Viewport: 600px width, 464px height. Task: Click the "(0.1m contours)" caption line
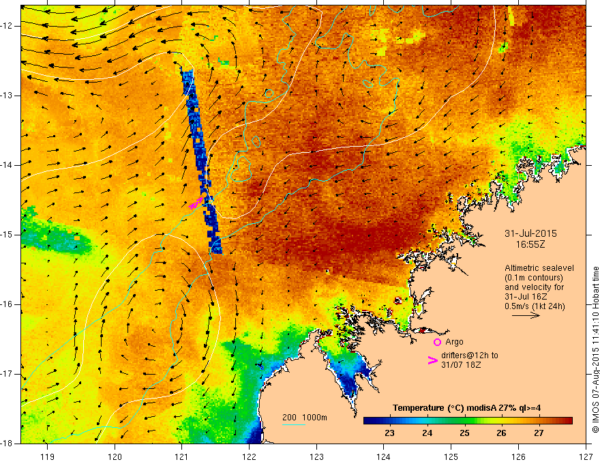tap(534, 278)
